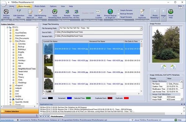This screenshot has height=122, width=186.
Task: Rotate preview image left
Action: point(164,67)
